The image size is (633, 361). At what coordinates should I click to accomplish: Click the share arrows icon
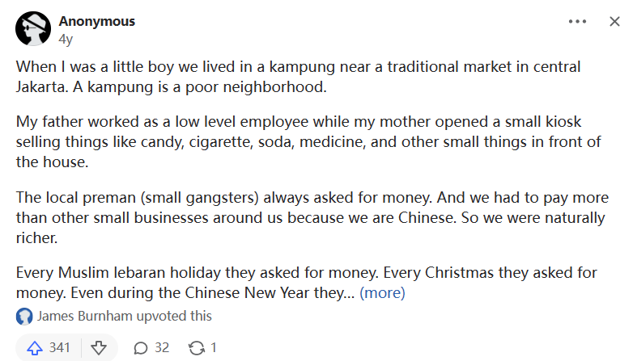[196, 348]
